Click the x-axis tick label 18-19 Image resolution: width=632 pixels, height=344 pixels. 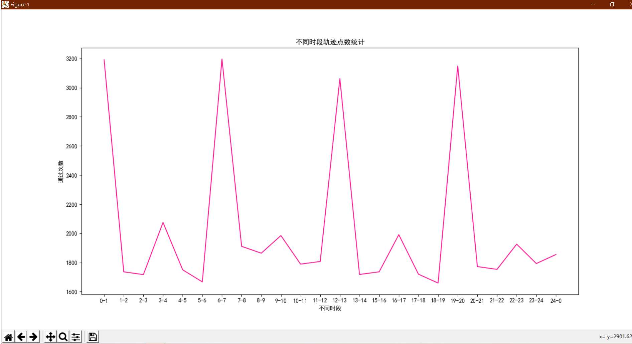(x=438, y=300)
